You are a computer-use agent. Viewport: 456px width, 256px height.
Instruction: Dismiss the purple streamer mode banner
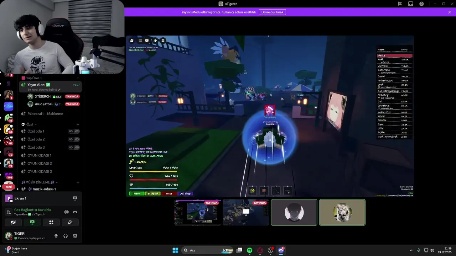click(x=450, y=12)
